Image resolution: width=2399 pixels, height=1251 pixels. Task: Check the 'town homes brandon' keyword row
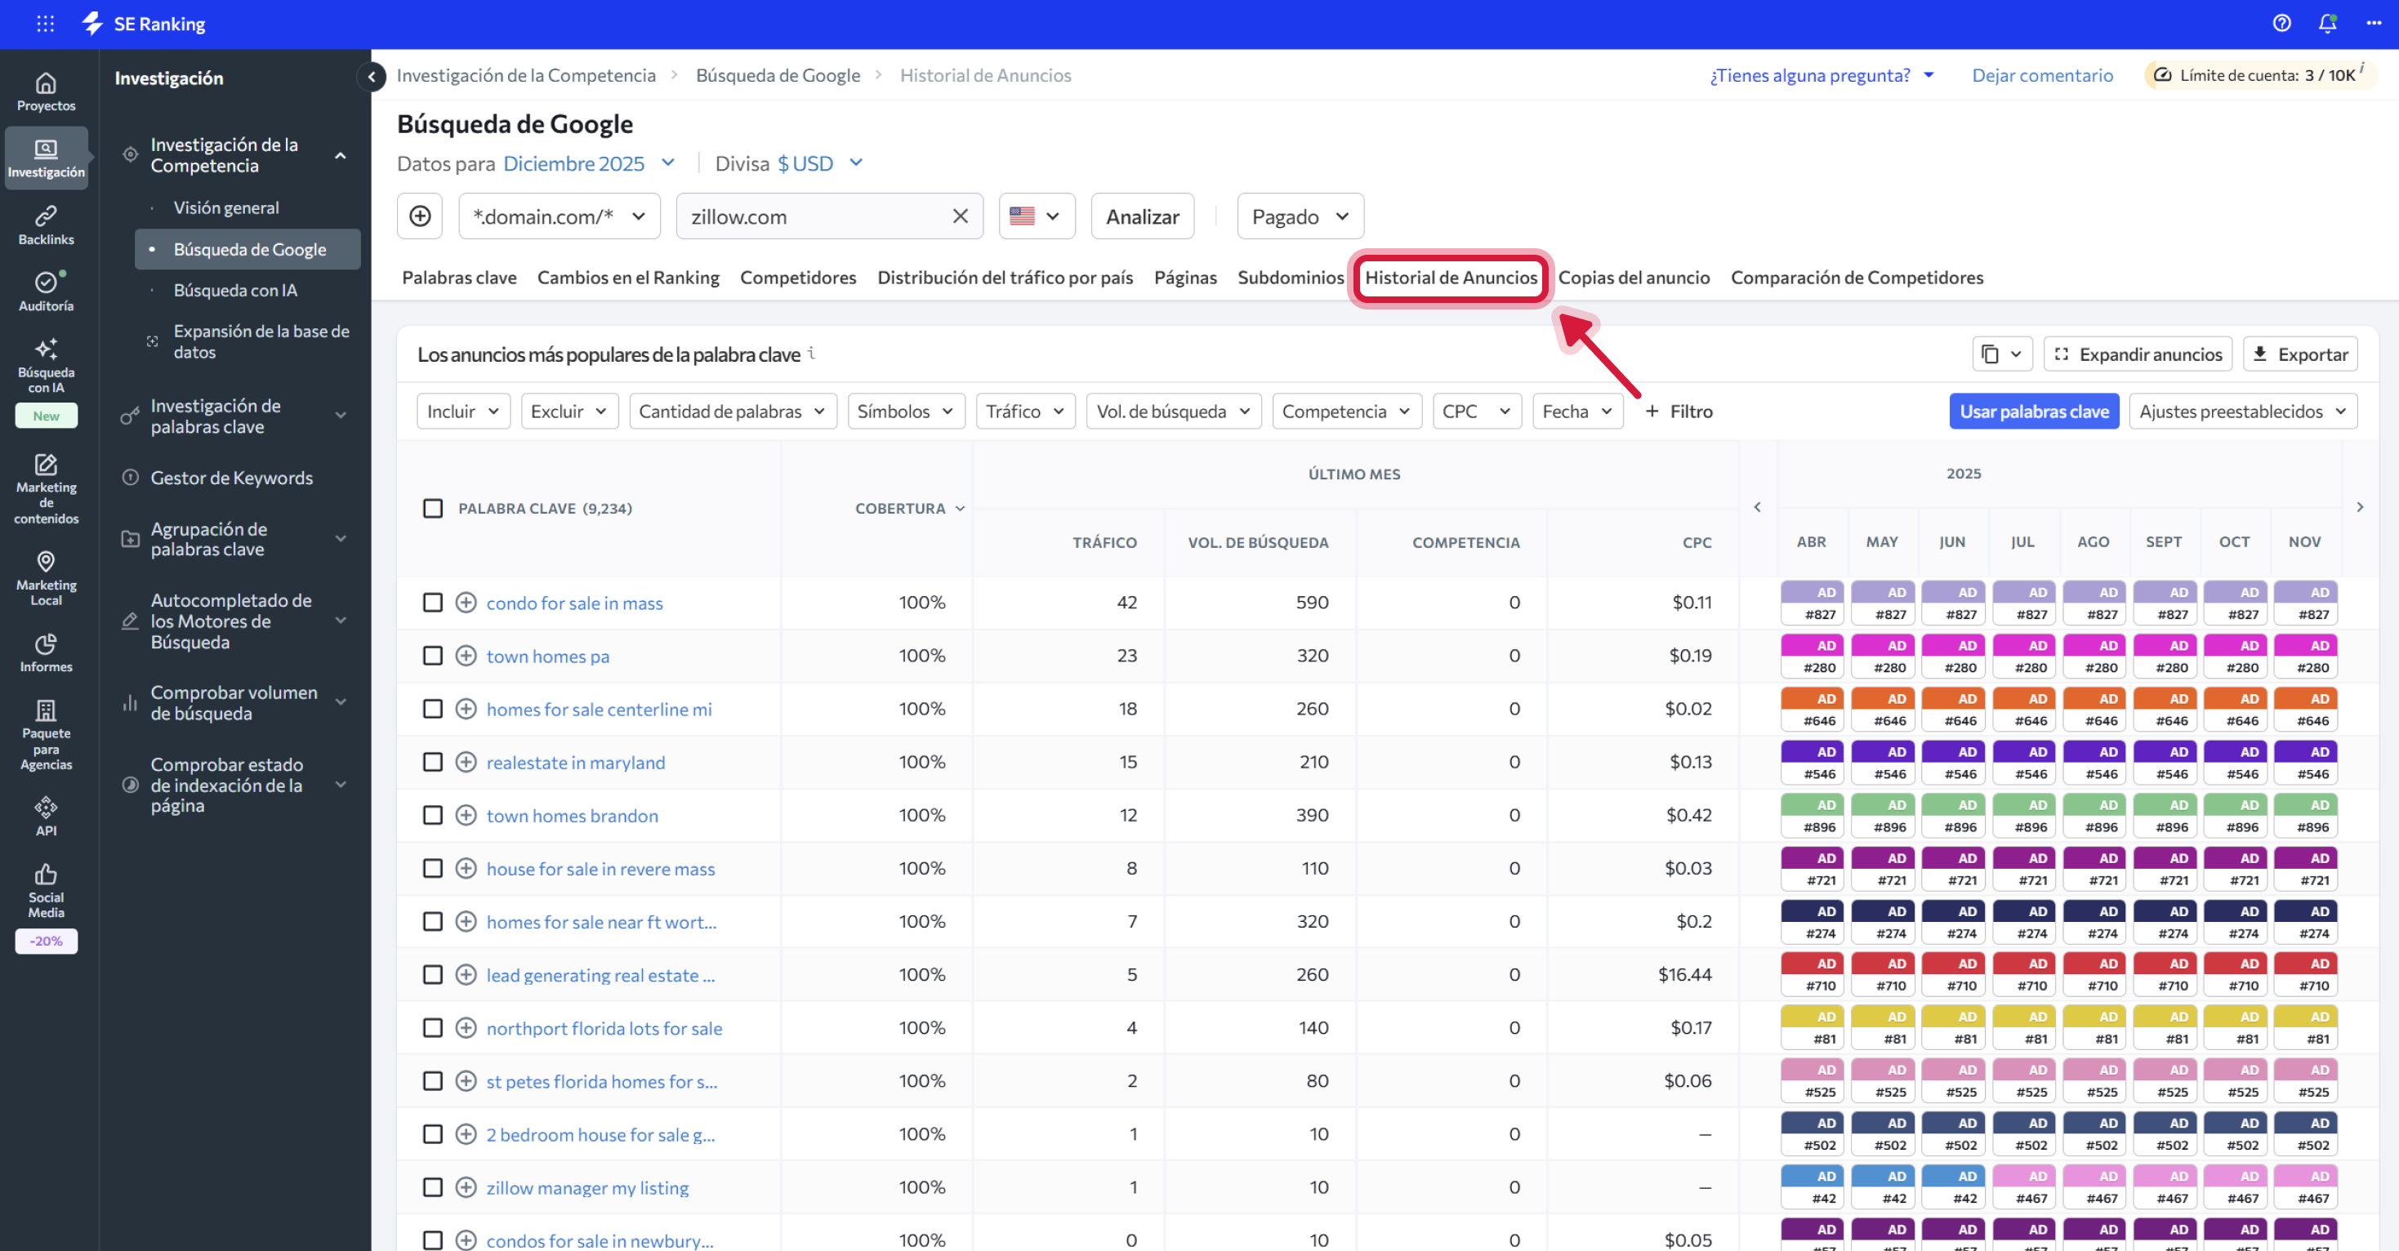coord(432,814)
